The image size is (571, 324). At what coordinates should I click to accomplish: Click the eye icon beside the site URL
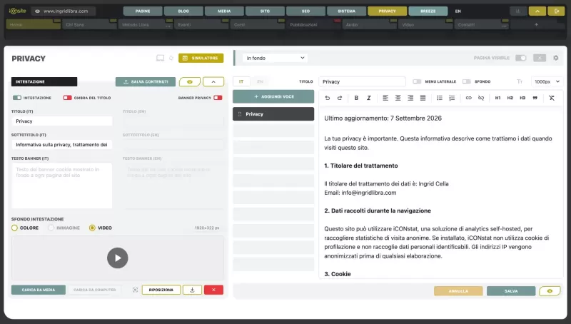coord(37,11)
